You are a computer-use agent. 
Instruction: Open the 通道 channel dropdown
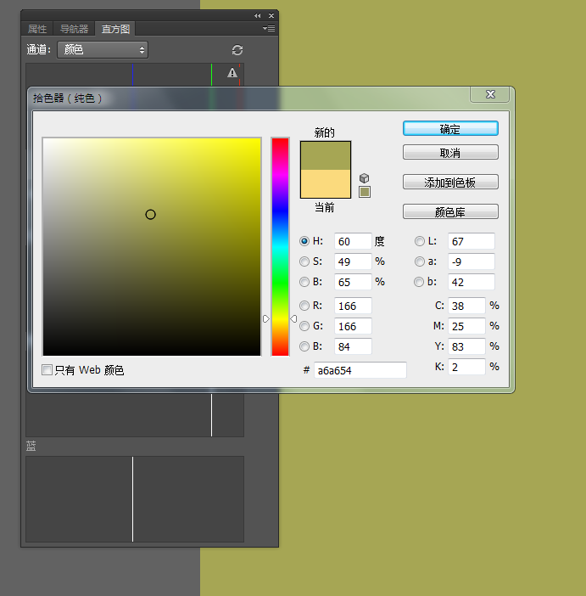coord(103,50)
